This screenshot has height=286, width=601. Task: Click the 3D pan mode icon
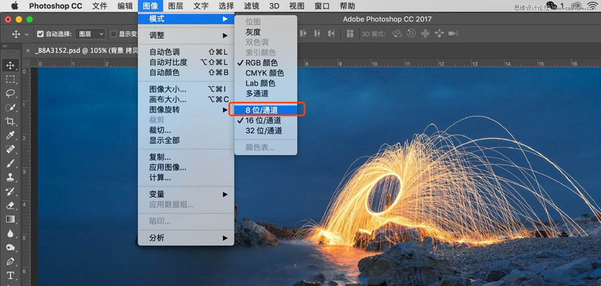pyautogui.click(x=425, y=33)
